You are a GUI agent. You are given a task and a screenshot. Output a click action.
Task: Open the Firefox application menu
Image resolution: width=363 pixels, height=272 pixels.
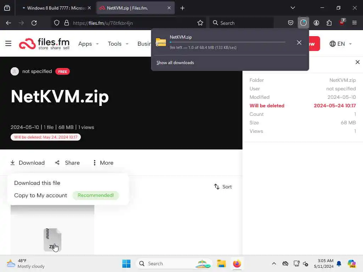(354, 23)
